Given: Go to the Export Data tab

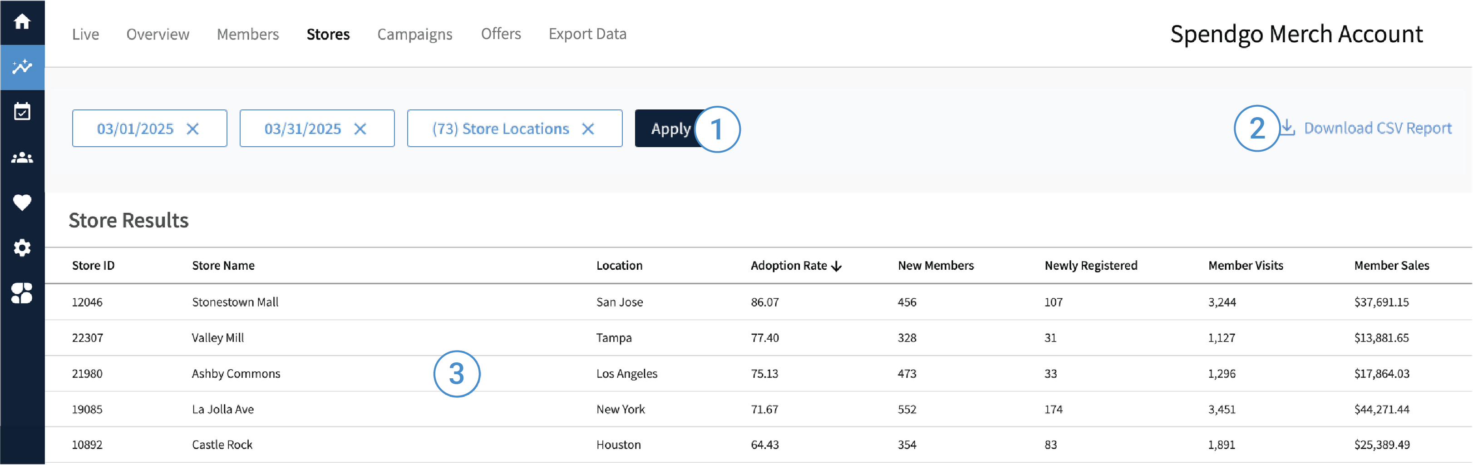Looking at the screenshot, I should coord(587,35).
